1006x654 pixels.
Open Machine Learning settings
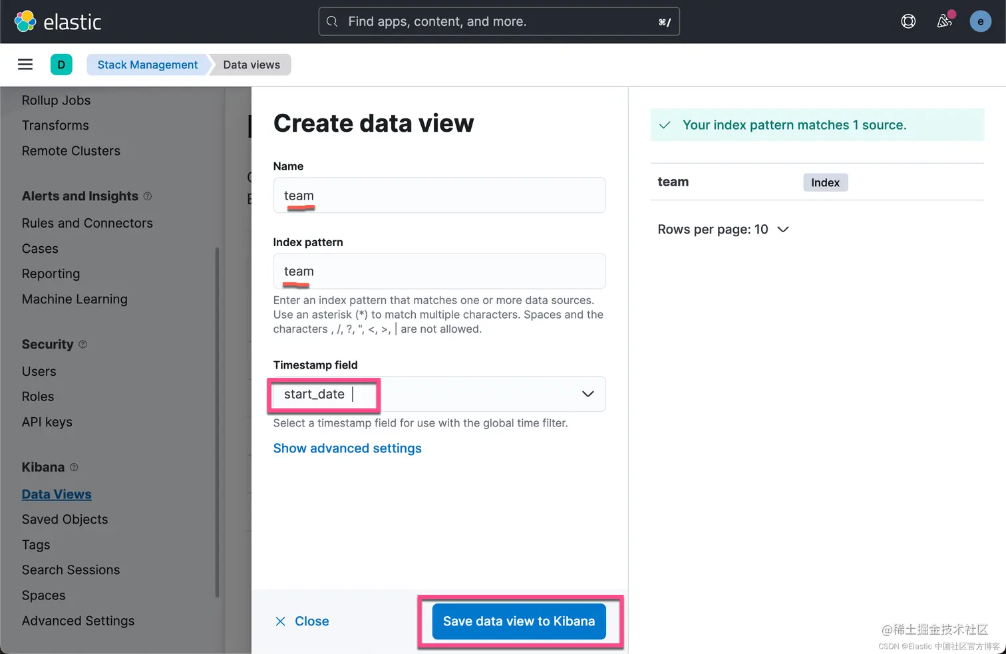pyautogui.click(x=75, y=299)
